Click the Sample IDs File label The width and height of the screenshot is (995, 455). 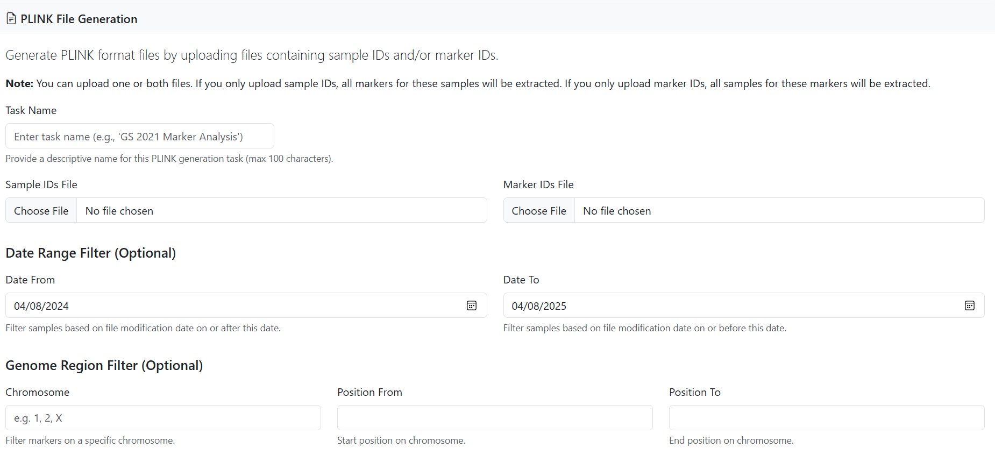41,184
